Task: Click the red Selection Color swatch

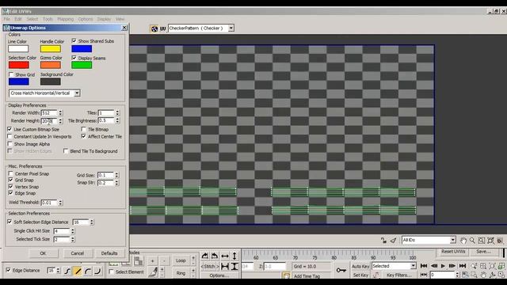Action: pyautogui.click(x=19, y=65)
